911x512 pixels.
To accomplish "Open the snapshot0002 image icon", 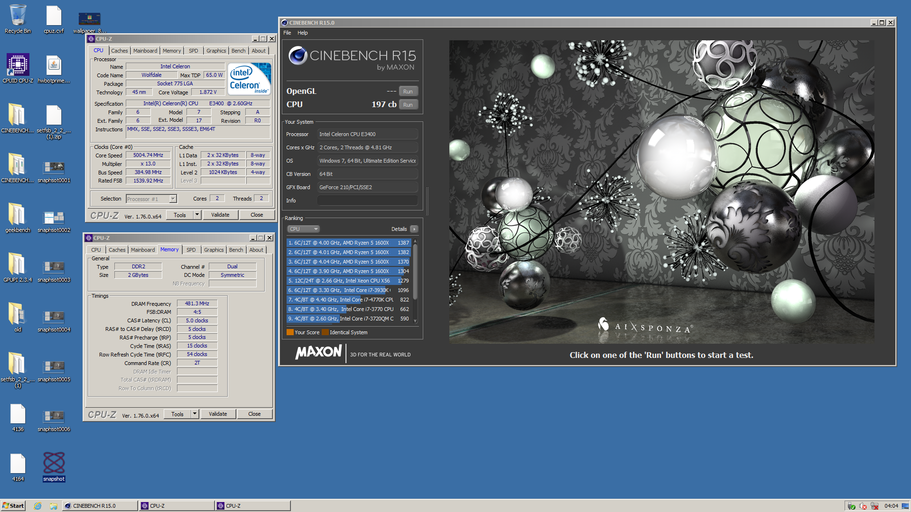I will click(54, 221).
